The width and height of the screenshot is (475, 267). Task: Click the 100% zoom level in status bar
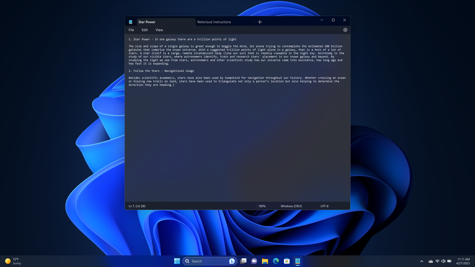click(x=262, y=206)
